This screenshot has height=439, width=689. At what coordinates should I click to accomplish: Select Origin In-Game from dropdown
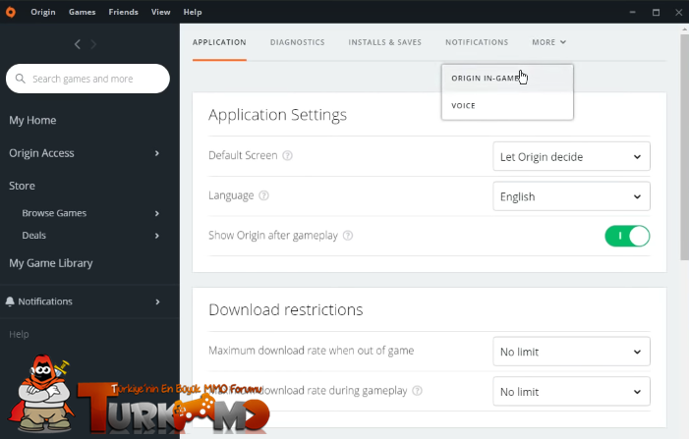507,79
